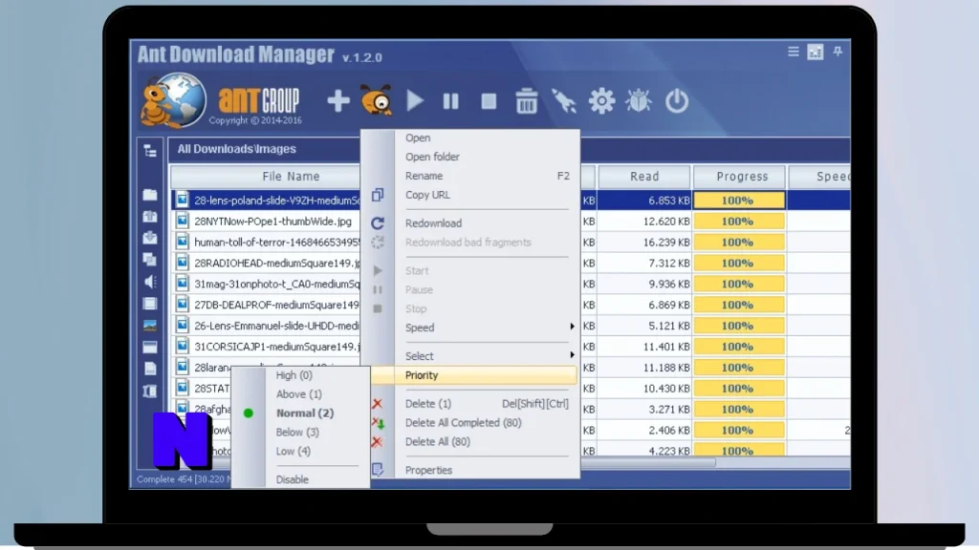
Task: Click the pin icon in title bar
Action: pos(838,52)
